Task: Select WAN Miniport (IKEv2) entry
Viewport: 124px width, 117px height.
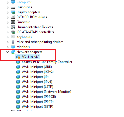Action: point(38,72)
